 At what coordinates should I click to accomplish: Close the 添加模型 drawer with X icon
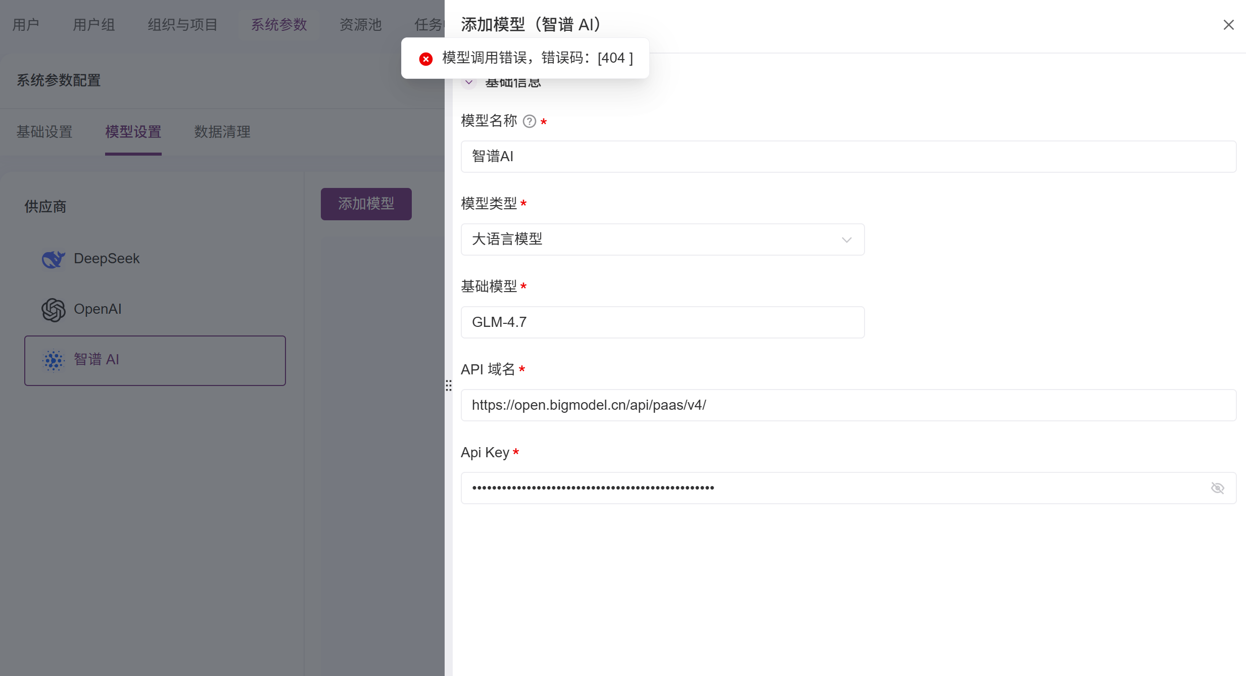tap(1228, 25)
